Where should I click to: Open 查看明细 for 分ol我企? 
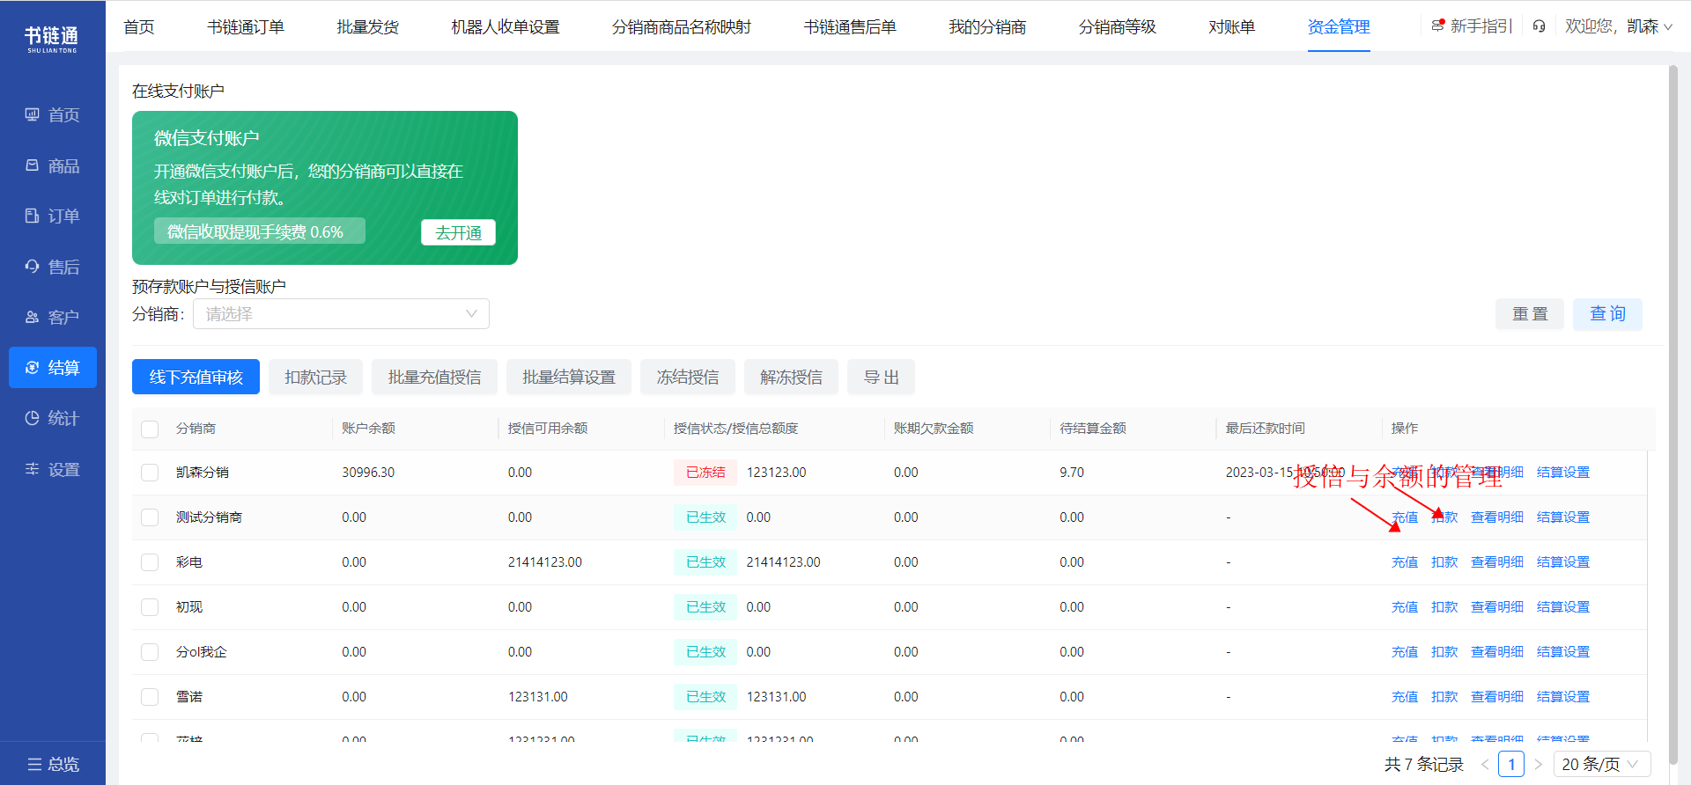pyautogui.click(x=1497, y=652)
